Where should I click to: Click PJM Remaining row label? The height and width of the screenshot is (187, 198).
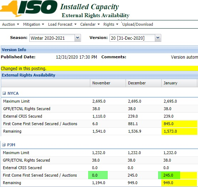pos(12,183)
